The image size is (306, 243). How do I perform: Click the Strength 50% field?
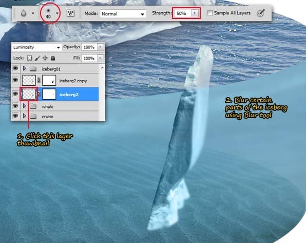(x=182, y=13)
